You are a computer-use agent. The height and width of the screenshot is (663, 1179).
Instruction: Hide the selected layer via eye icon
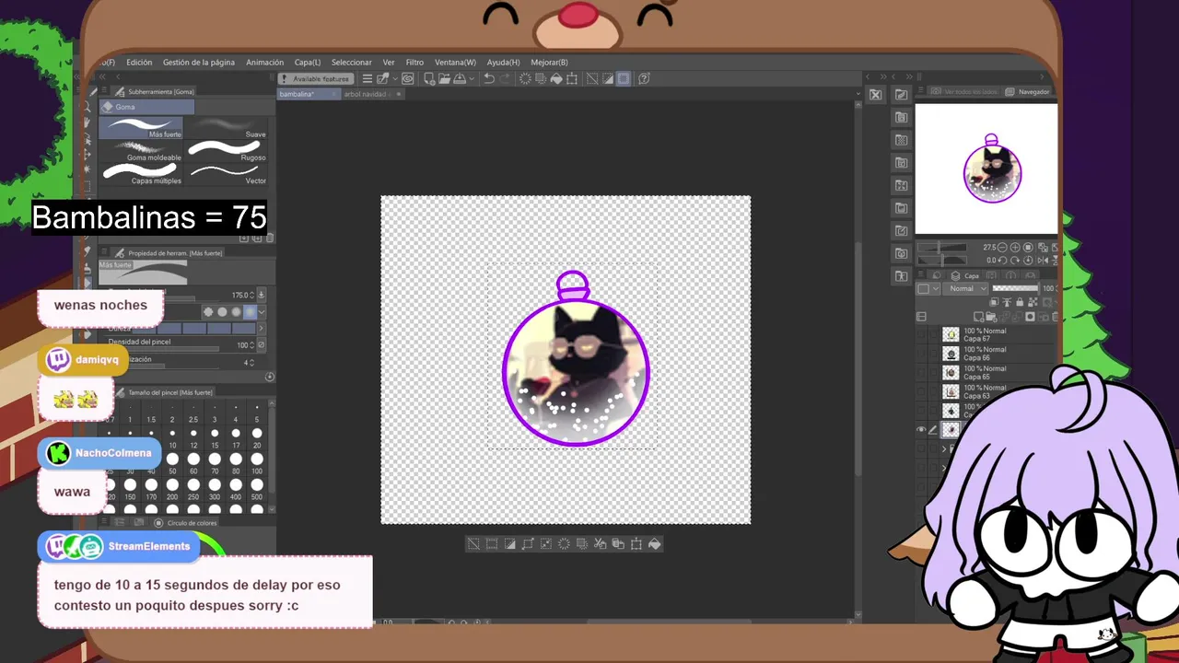[921, 429]
